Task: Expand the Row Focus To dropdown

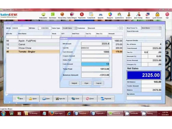Action: pos(160,28)
